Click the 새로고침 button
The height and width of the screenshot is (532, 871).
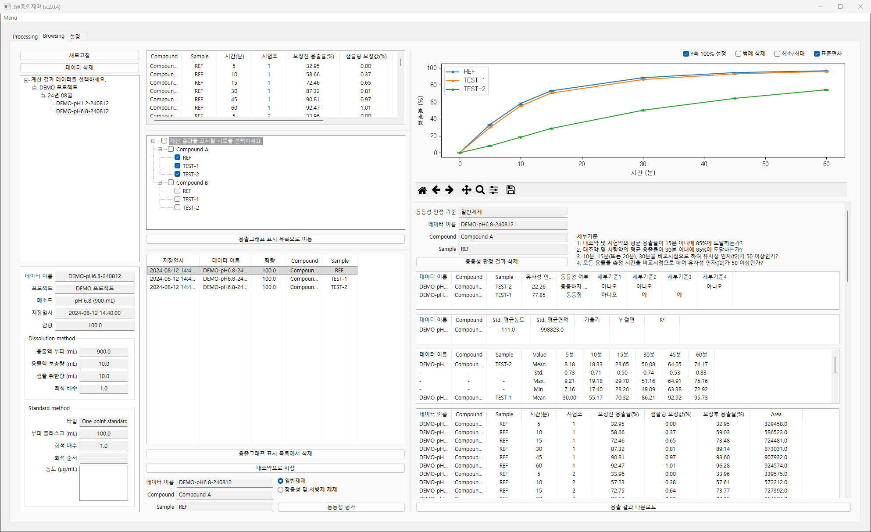click(79, 55)
